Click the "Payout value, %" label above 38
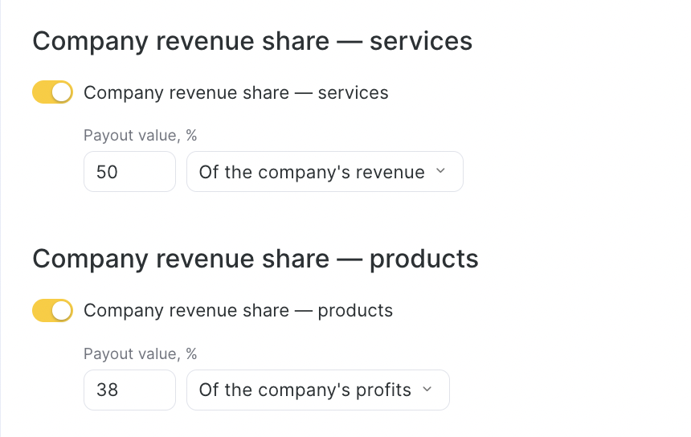The image size is (691, 437). [x=141, y=353]
